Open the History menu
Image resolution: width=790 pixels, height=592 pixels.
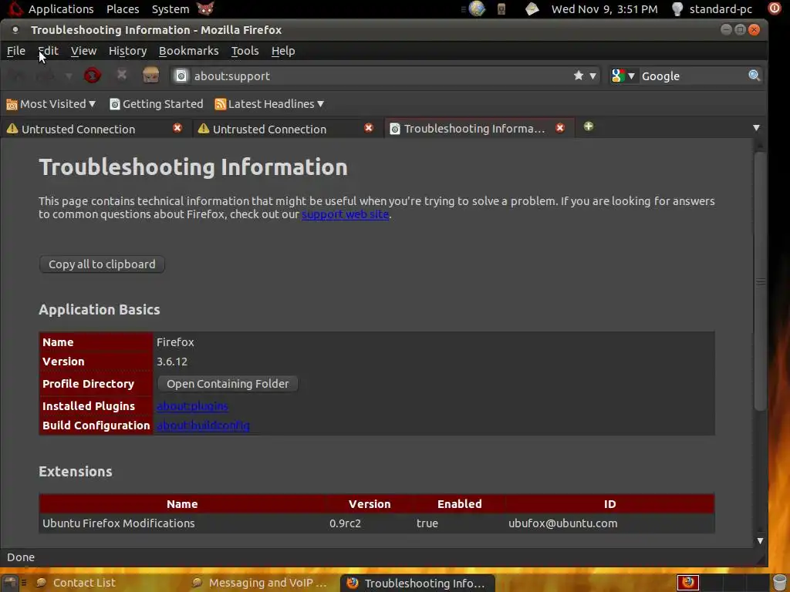[127, 51]
